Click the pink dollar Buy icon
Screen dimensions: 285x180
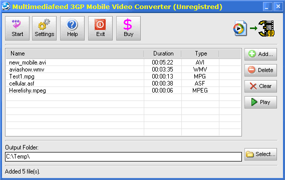pos(128,24)
